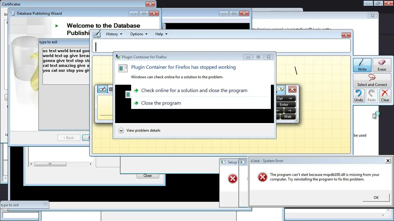Click the Welcome heading green arrow icon
This screenshot has height=221, width=394.
point(57,26)
